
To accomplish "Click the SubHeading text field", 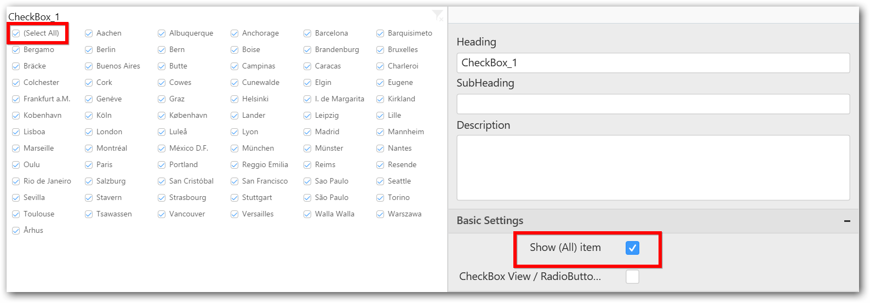I will [x=653, y=104].
